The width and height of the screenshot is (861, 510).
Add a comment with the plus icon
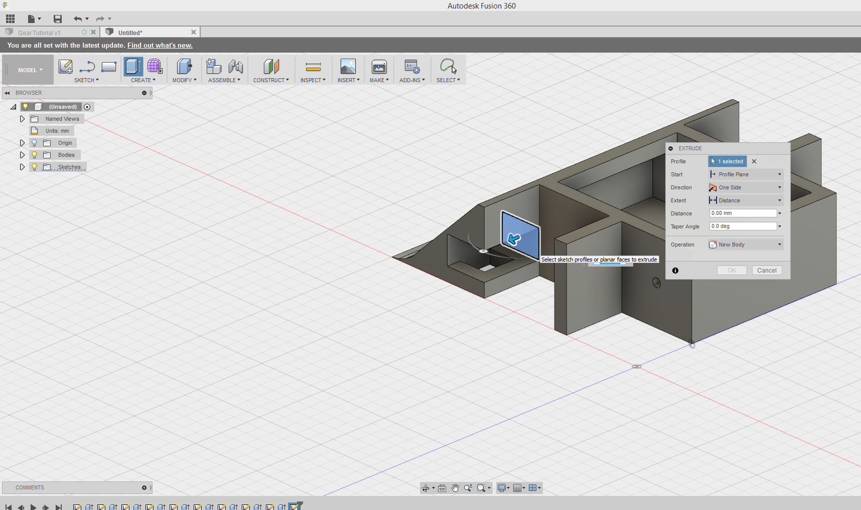(144, 487)
